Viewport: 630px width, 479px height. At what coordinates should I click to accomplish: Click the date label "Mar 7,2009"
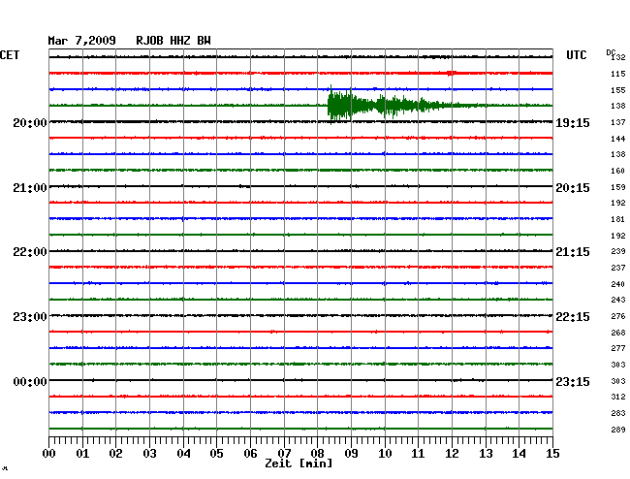tap(81, 41)
